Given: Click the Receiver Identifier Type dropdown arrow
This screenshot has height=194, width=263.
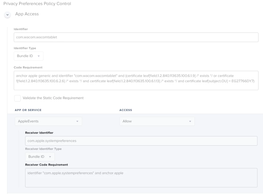Looking at the screenshot, I should click(50, 157).
